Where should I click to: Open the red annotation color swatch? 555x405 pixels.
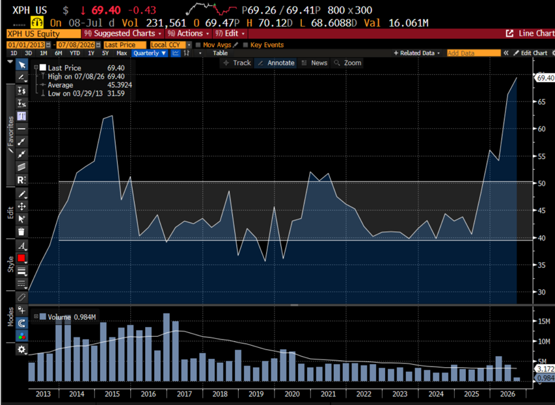[x=21, y=259]
